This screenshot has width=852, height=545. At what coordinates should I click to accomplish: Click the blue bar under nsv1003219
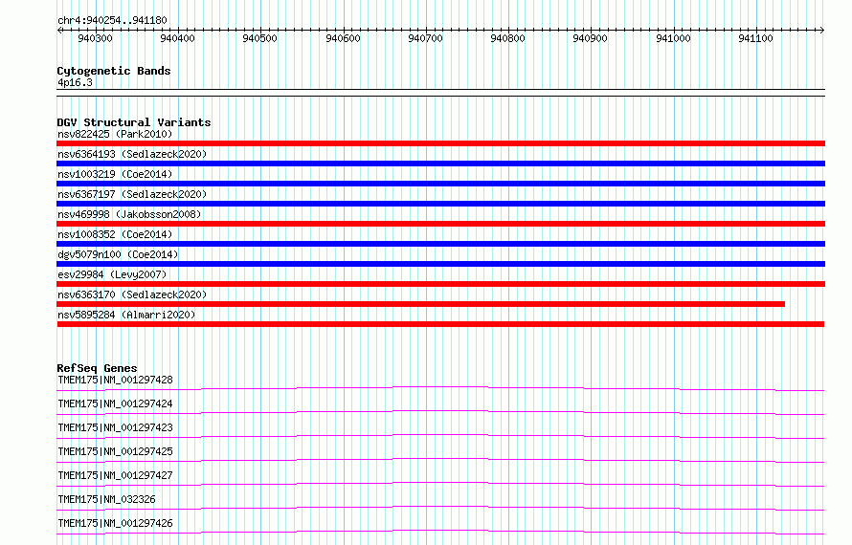tap(440, 184)
